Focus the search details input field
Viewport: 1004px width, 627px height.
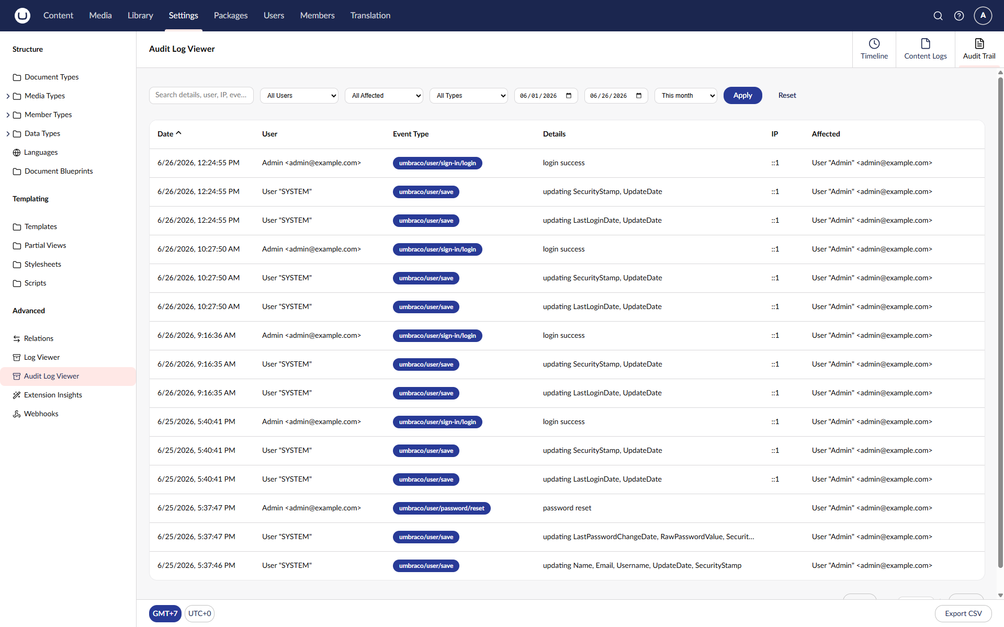point(201,95)
